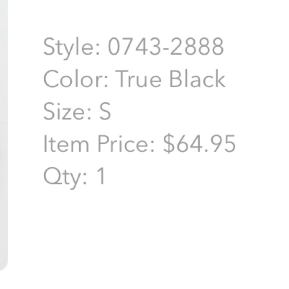Click the "Size:" label
The width and height of the screenshot is (289, 289).
[67, 112]
